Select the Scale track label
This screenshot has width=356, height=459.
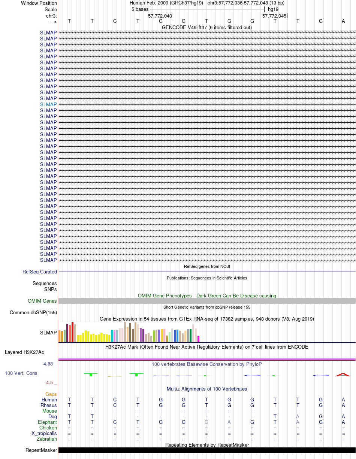pyautogui.click(x=51, y=9)
